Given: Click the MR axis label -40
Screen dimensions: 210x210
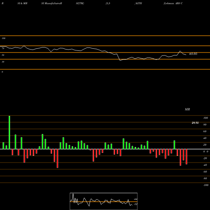Looking at the screenshot, I should click(x=205, y=165).
